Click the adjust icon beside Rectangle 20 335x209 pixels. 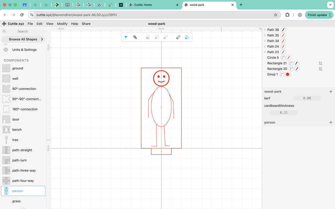point(321,69)
